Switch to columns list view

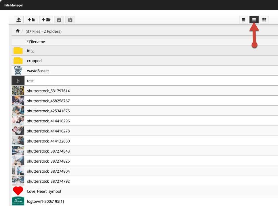point(264,20)
